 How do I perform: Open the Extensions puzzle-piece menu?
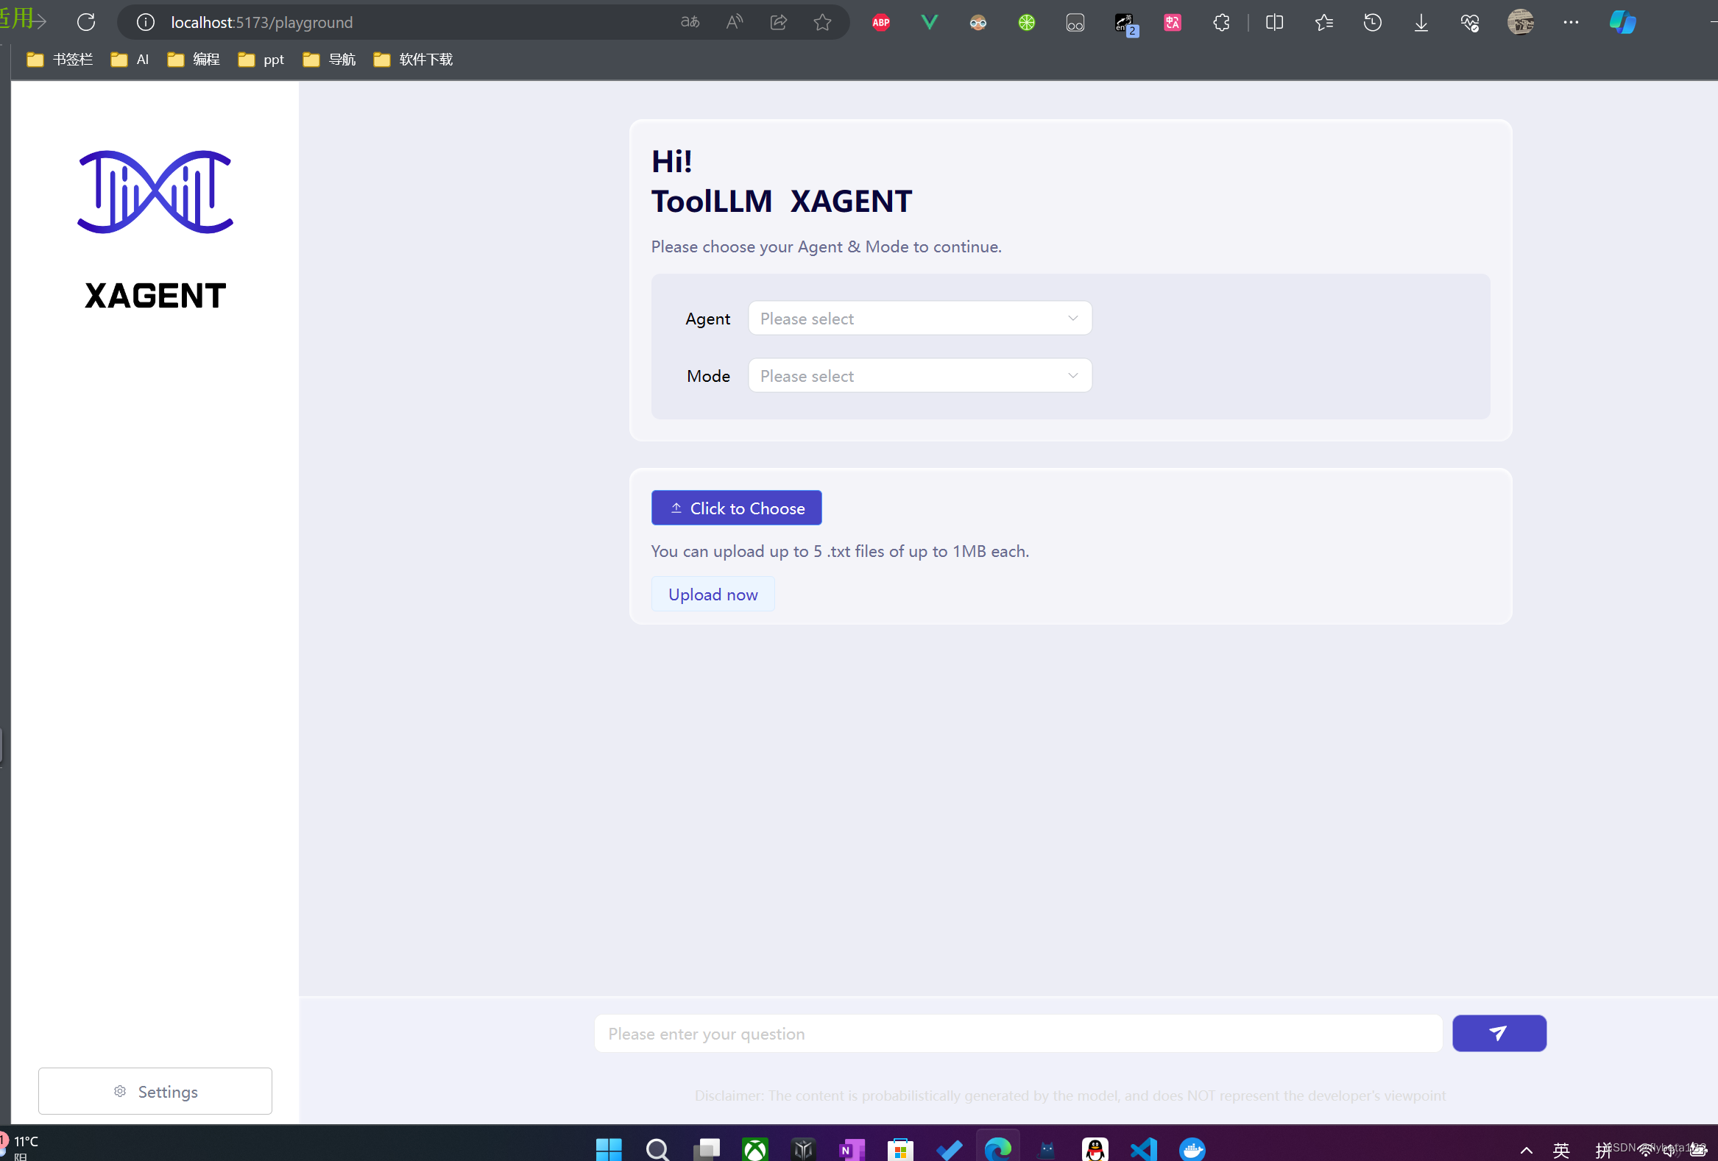1220,22
